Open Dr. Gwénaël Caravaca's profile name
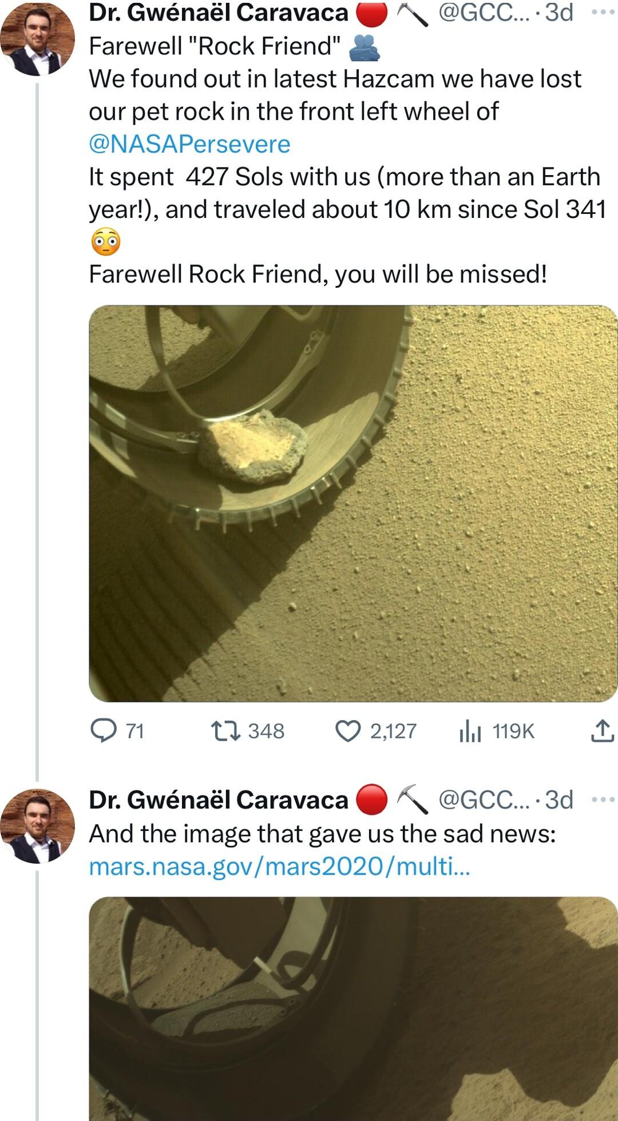Image resolution: width=618 pixels, height=1121 pixels. click(216, 13)
